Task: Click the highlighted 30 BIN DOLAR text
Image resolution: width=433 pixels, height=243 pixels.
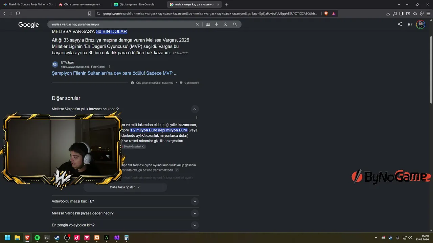Action: pyautogui.click(x=112, y=31)
